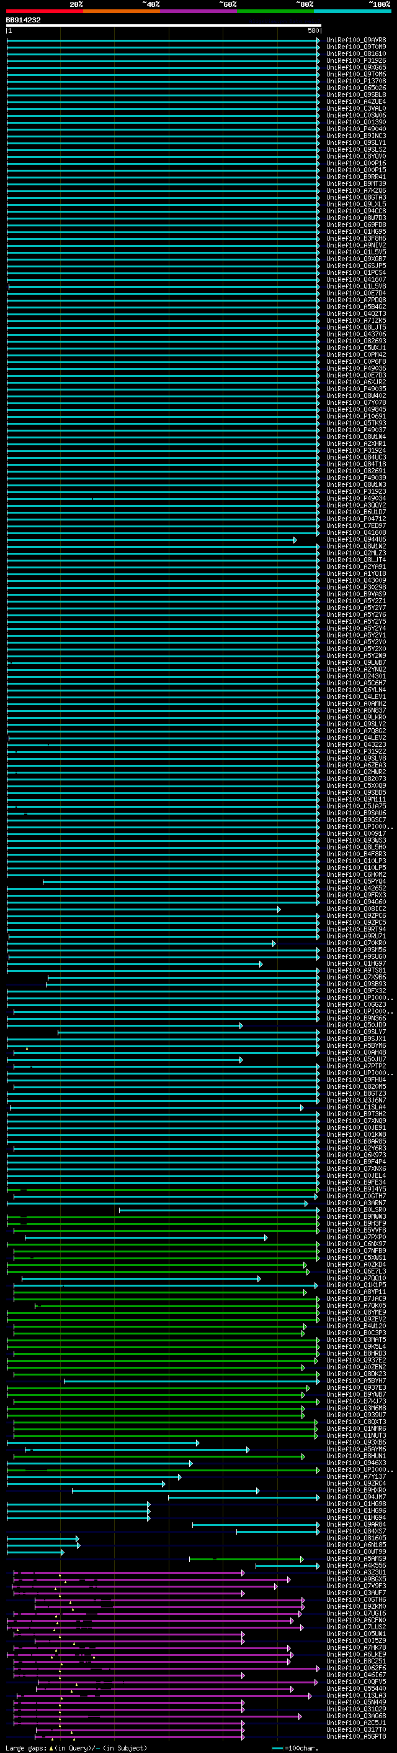Select hit label UniRef100_C0GGZ3

tap(356, 1004)
